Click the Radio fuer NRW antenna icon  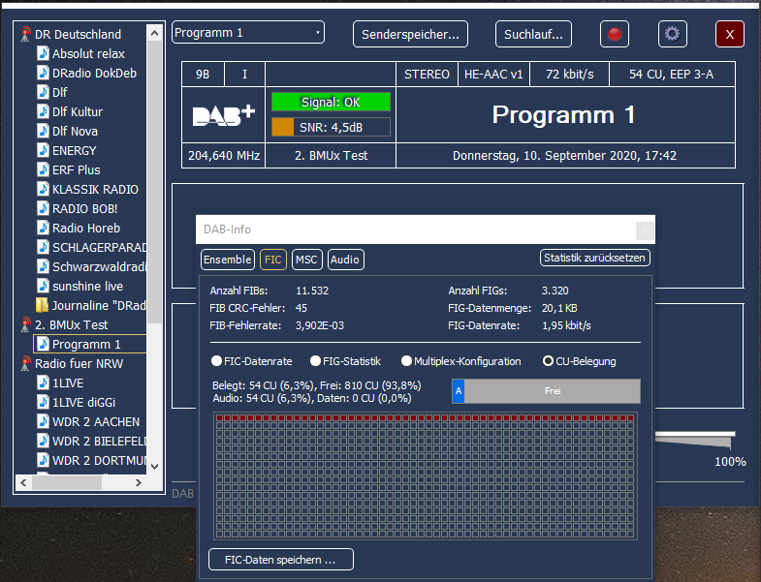pyautogui.click(x=25, y=364)
